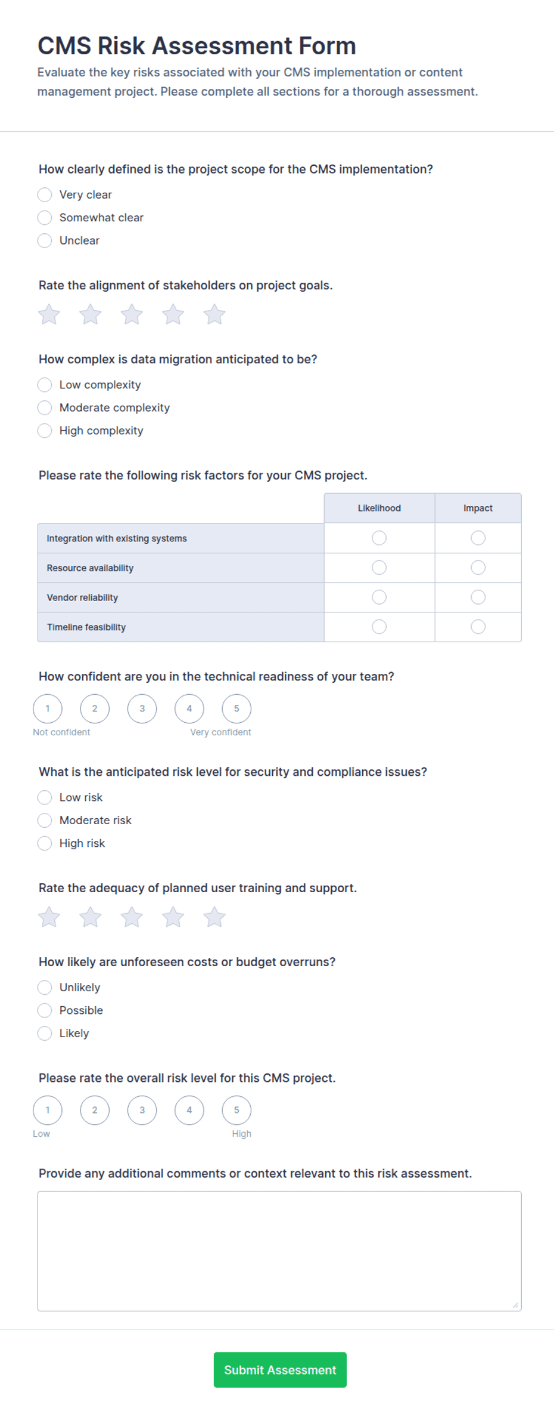554x1417 pixels.
Task: Select Likelihood for Integration with existing systems
Action: [379, 538]
